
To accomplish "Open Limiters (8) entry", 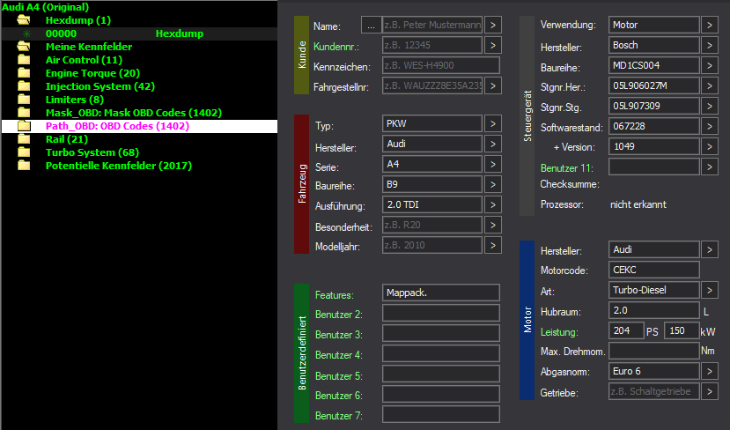I will pos(75,100).
